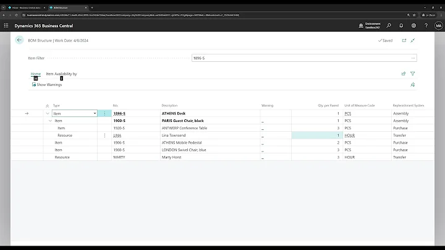The image size is (445, 250).
Task: Open row options for the 1896-S line
Action: click(104, 113)
